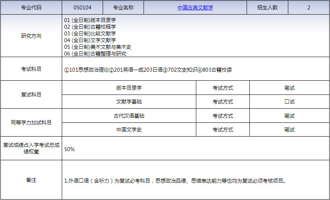The width and height of the screenshot is (330, 200).
Task: Click the 中国文学史 subject cell
Action: click(129, 130)
